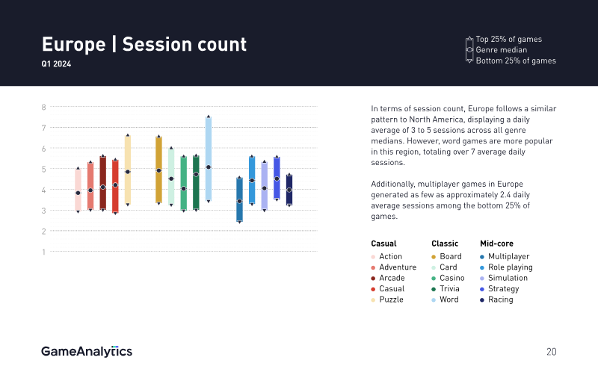Click the page number 20
Screen dimensions: 598x378
[551, 352]
